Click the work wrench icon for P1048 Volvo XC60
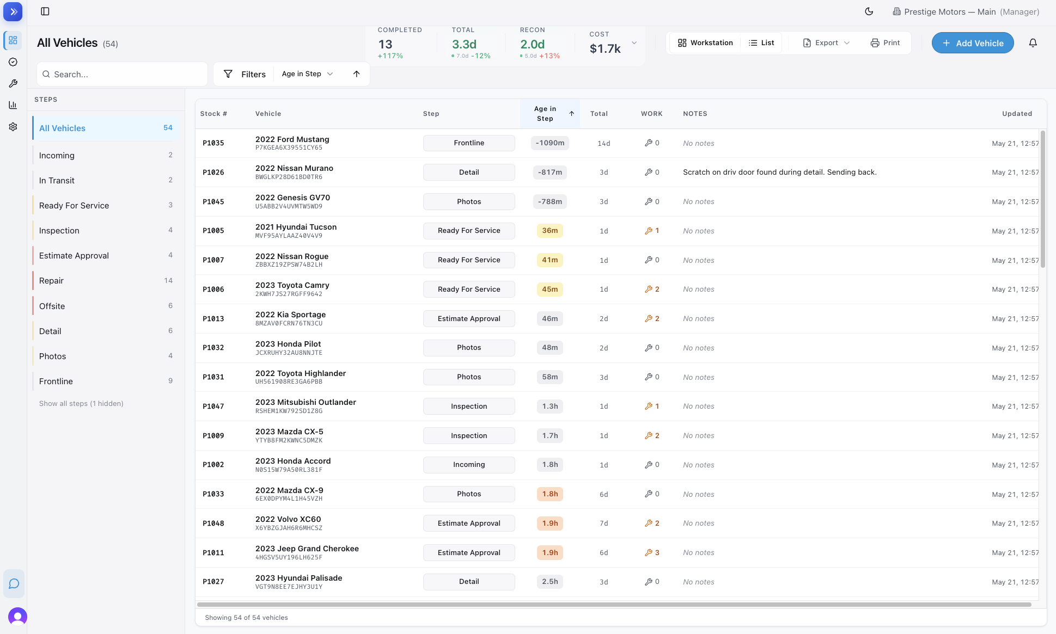 pyautogui.click(x=649, y=524)
